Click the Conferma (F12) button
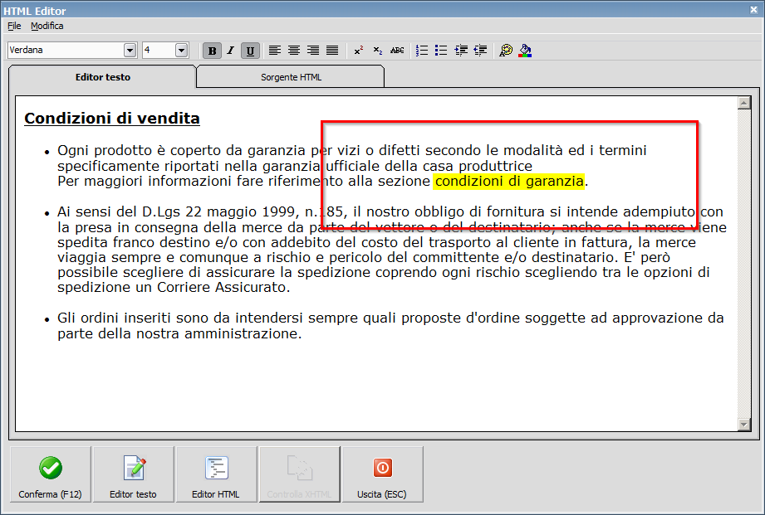 pyautogui.click(x=51, y=475)
